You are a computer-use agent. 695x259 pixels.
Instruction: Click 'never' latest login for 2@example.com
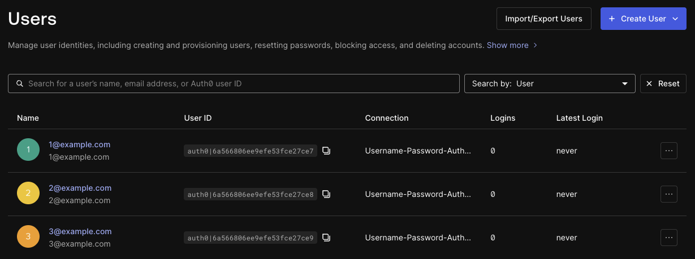567,194
